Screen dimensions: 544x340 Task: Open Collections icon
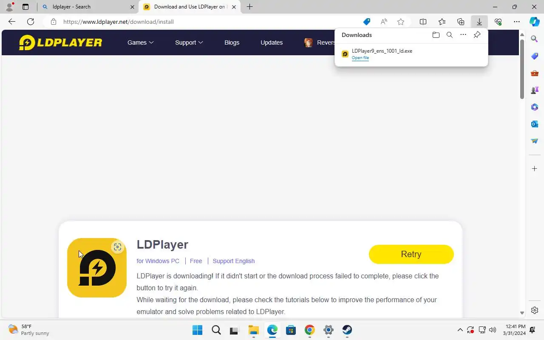click(x=461, y=22)
